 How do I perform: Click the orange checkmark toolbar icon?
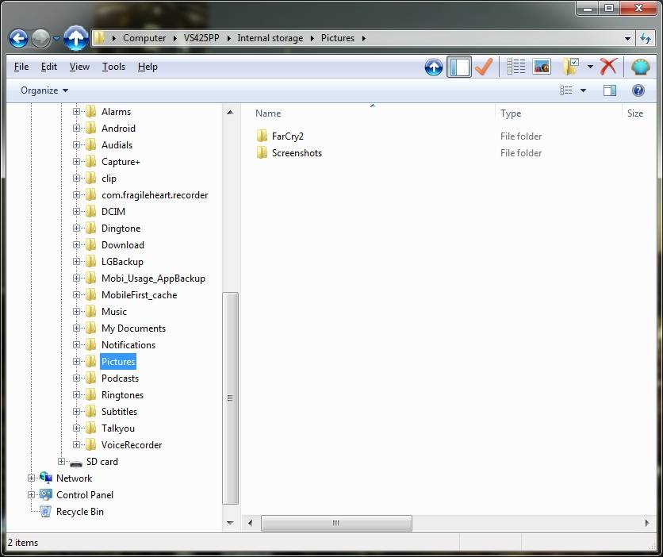[x=484, y=67]
